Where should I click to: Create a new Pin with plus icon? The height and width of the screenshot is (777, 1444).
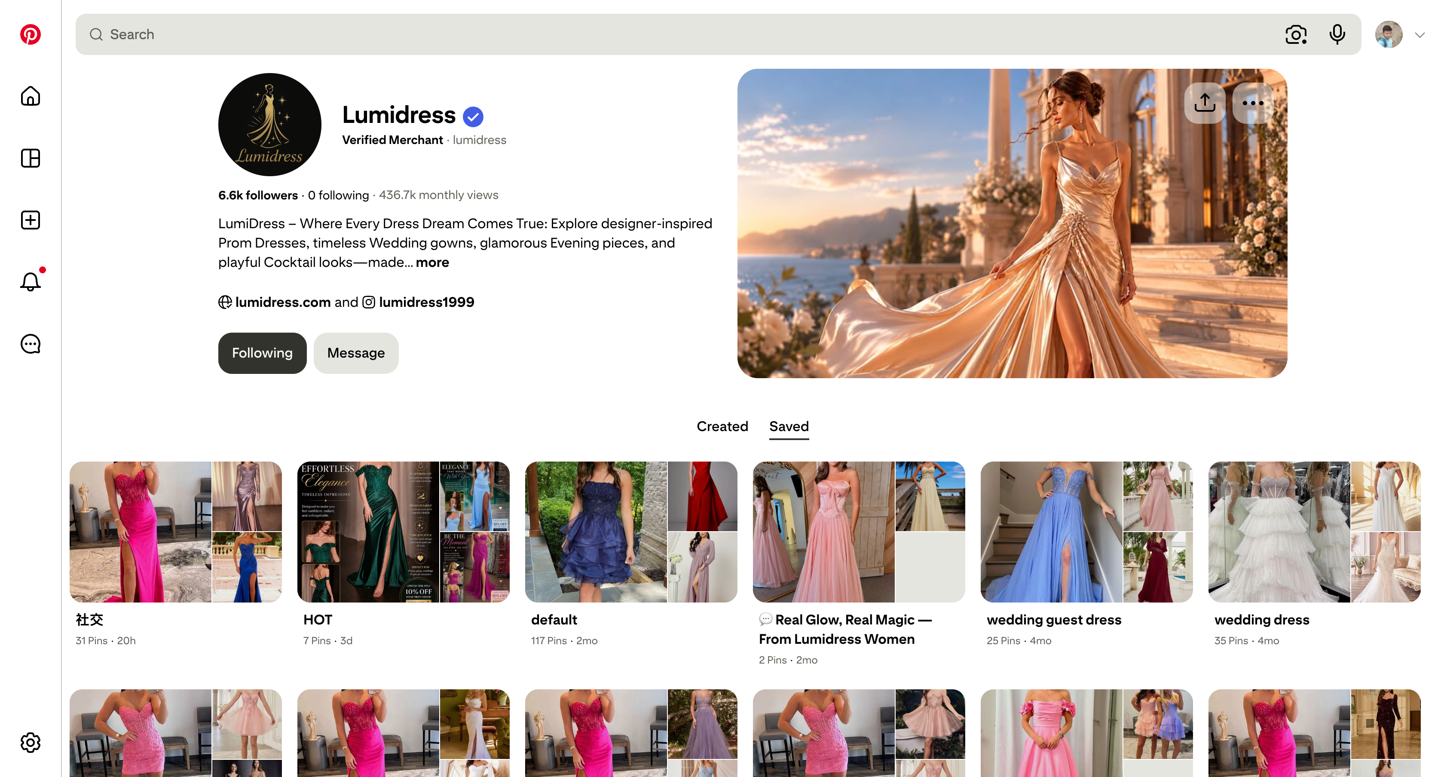coord(30,220)
